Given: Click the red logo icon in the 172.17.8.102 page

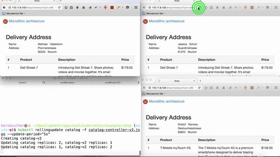Looking at the screenshot, I should tap(5, 21).
